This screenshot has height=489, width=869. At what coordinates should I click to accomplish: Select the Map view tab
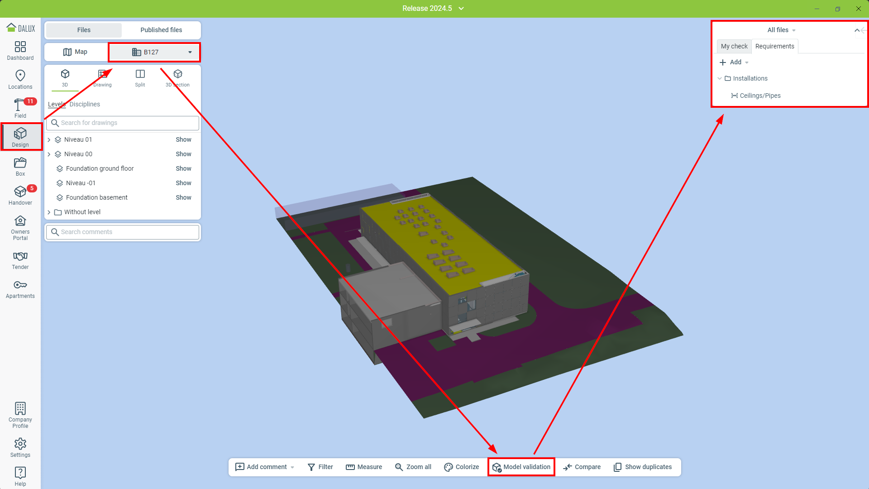coord(75,52)
